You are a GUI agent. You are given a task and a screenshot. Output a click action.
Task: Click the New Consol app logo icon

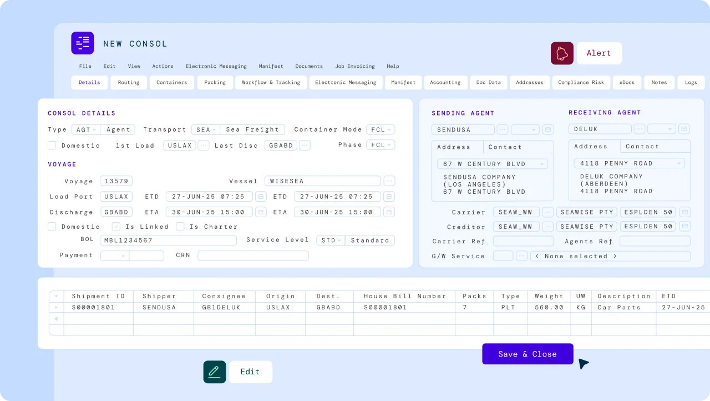tap(83, 43)
